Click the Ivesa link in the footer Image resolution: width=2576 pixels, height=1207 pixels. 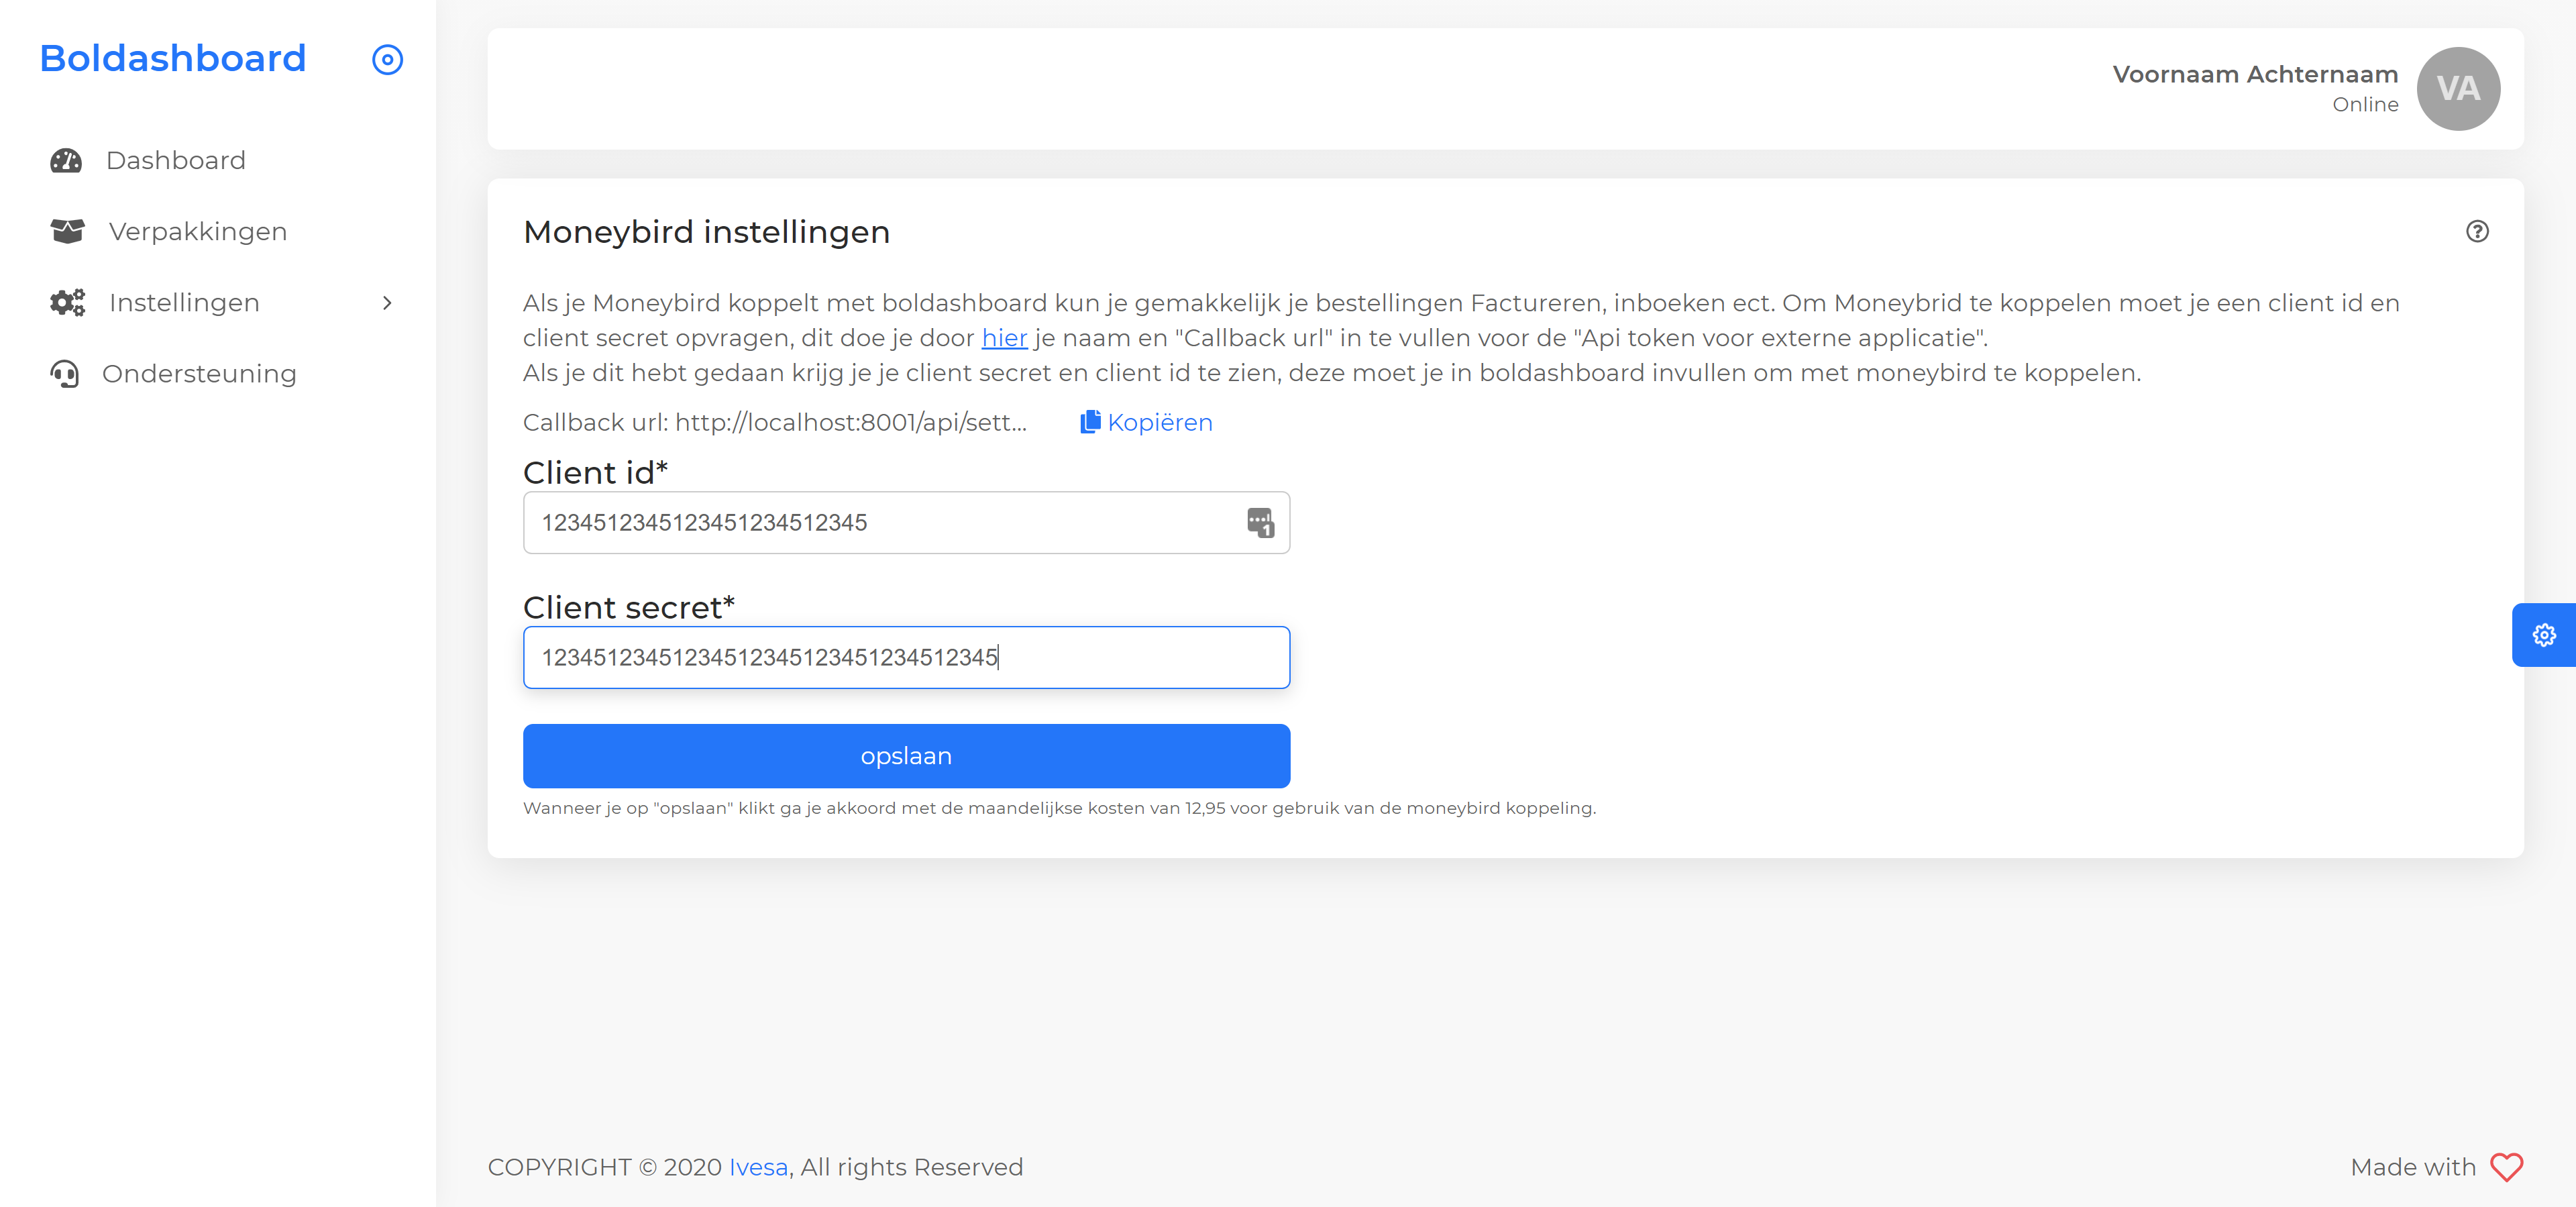pyautogui.click(x=758, y=1167)
